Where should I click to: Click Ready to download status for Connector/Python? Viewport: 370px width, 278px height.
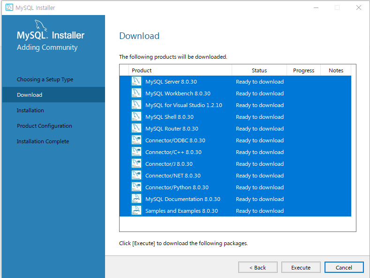click(x=260, y=187)
